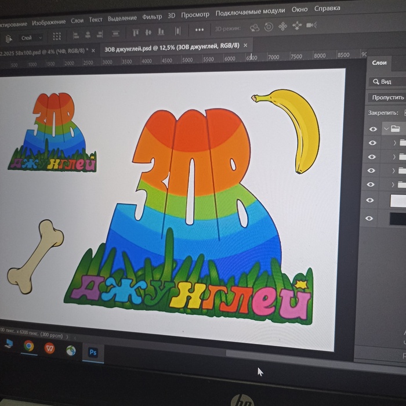Click the align bottom edges icon
This screenshot has width=406, height=406.
coord(161,31)
